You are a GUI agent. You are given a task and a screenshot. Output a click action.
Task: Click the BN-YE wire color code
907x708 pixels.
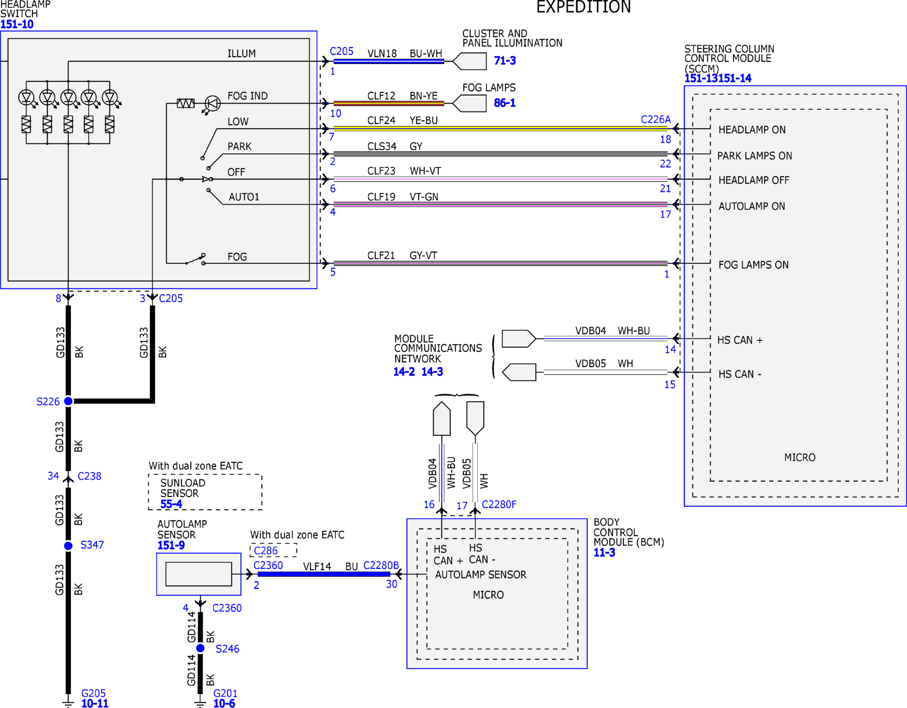424,96
